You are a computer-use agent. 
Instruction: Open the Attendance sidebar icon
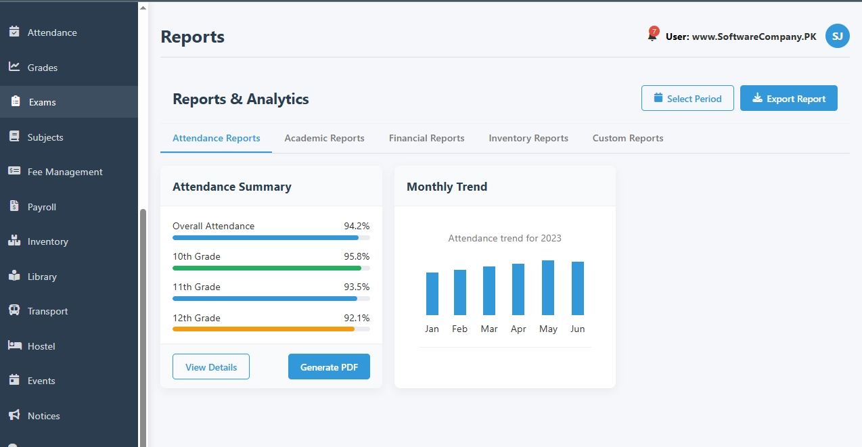click(14, 32)
